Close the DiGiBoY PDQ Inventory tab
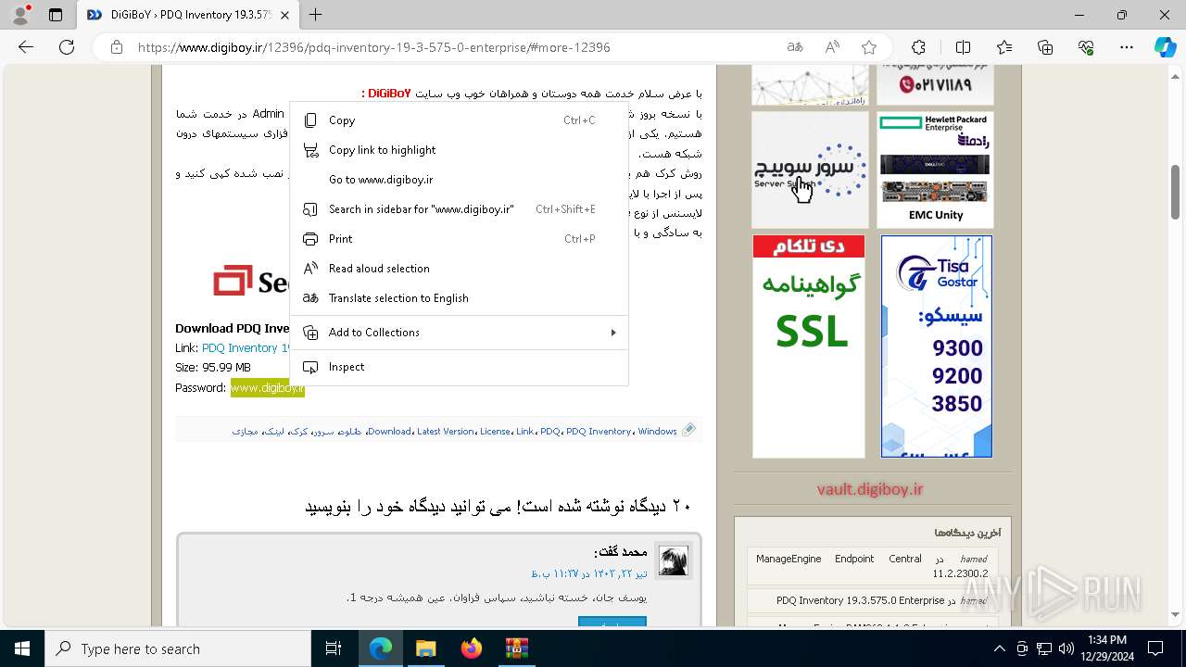Screen dimensions: 1186x667 point(285,15)
